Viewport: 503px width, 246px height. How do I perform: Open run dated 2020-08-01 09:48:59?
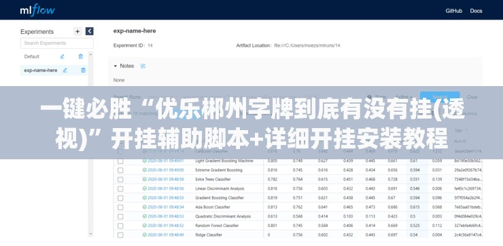pos(166,180)
